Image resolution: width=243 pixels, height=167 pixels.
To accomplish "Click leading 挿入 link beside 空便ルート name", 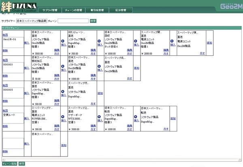I will click(x=27, y=118).
